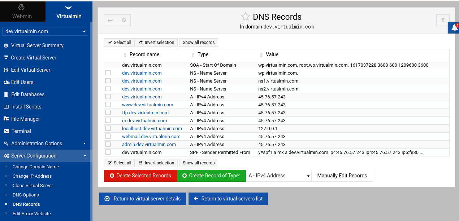
Task: Switch to the Webmin tab
Action: [x=22, y=12]
